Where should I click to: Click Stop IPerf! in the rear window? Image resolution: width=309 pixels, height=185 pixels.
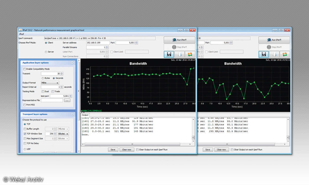[274, 47]
